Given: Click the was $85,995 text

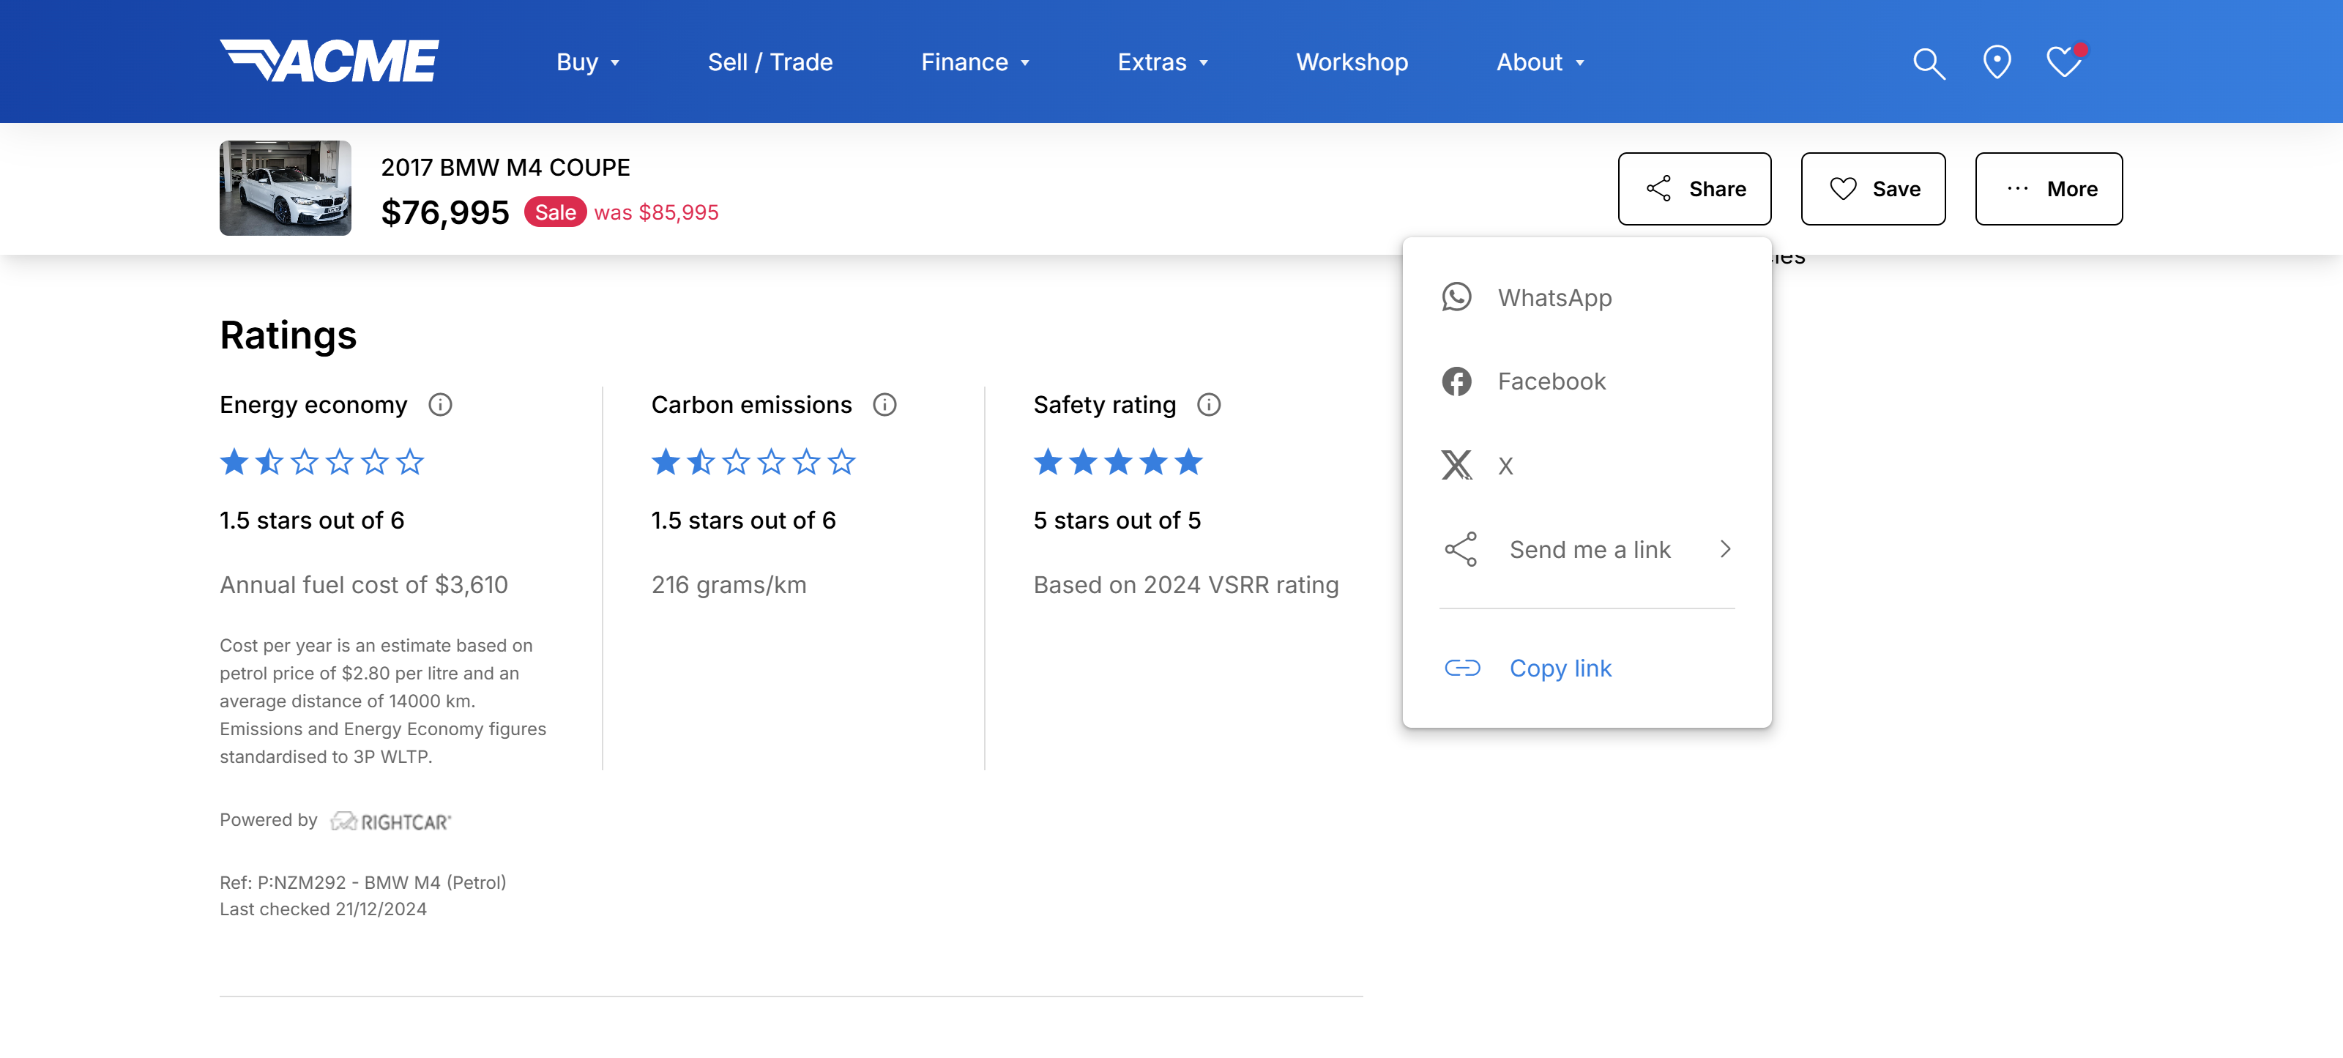Looking at the screenshot, I should [656, 212].
